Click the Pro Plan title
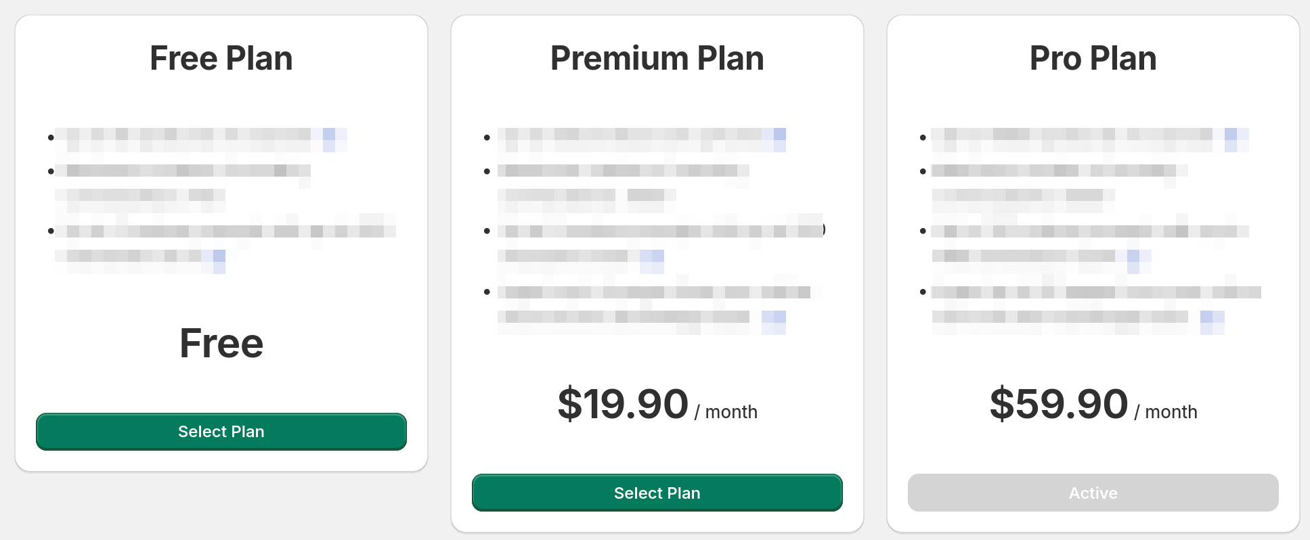This screenshot has height=540, width=1310. pyautogui.click(x=1093, y=58)
